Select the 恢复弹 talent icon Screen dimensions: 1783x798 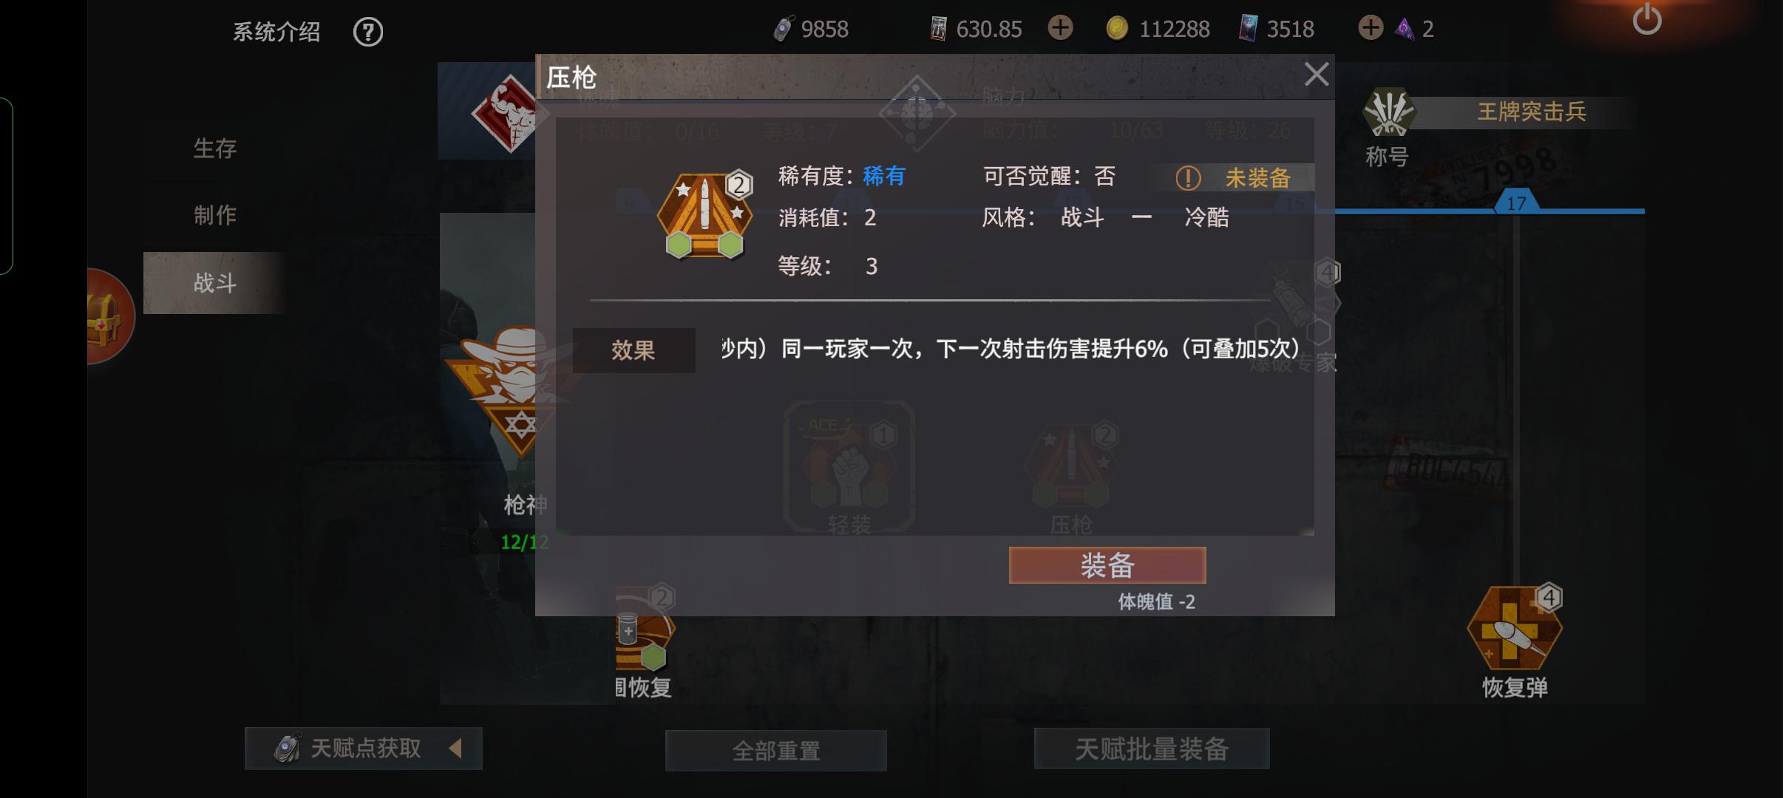(1515, 627)
